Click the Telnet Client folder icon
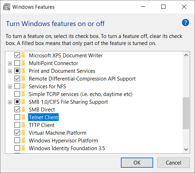This screenshot has height=173, width=195. (x=23, y=117)
